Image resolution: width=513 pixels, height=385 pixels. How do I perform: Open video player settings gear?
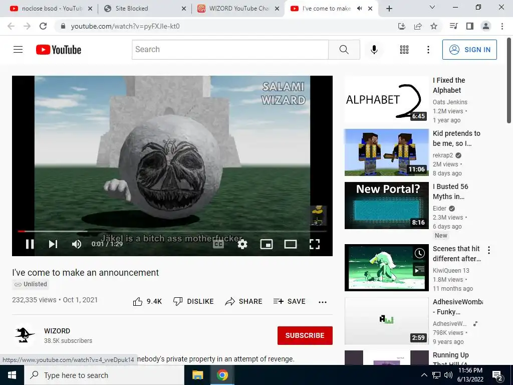click(242, 244)
